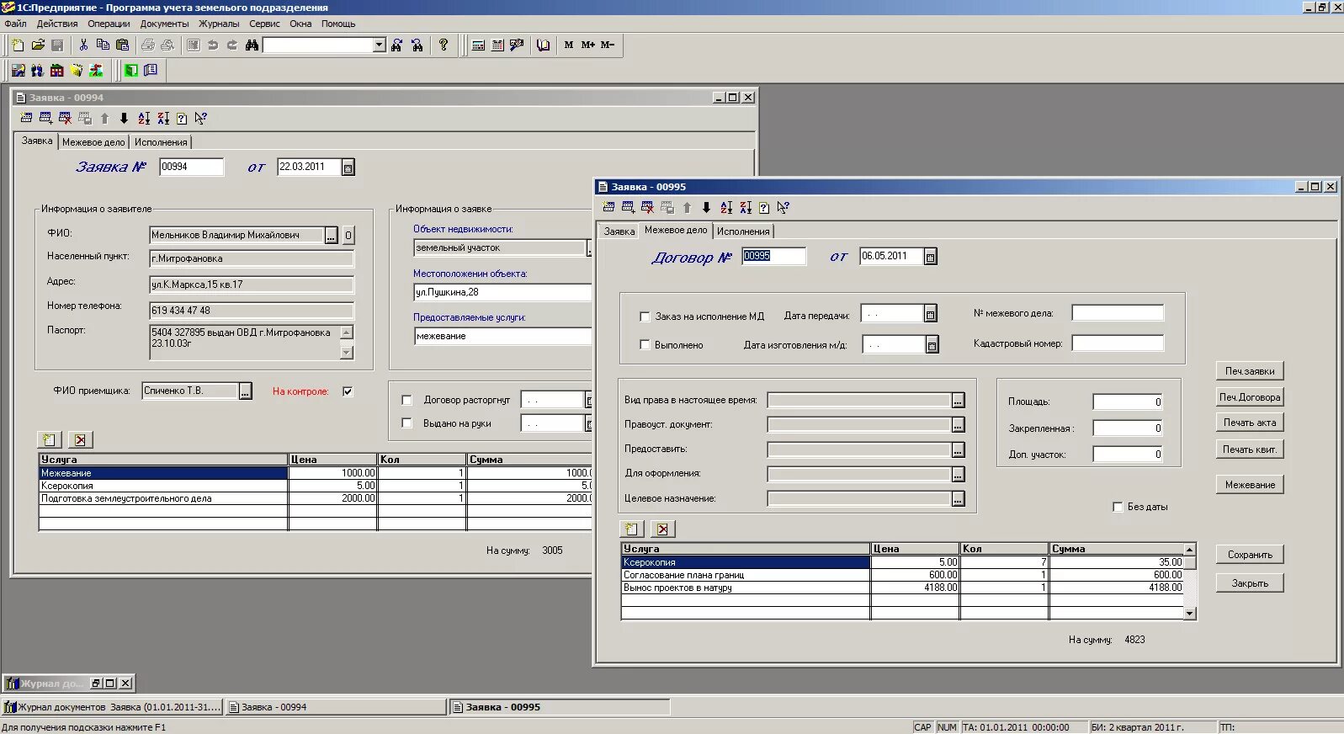Open the Журналы menu
This screenshot has height=734, width=1344.
pos(219,24)
